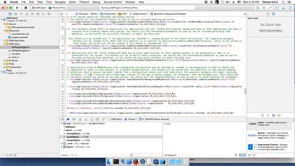Open the Find menu
This screenshot has height=166, width=295.
pos(49,2)
